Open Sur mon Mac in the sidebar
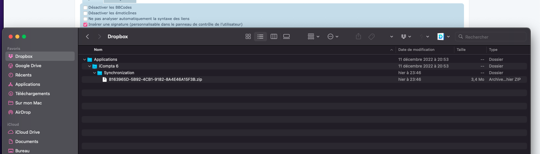 40,103
